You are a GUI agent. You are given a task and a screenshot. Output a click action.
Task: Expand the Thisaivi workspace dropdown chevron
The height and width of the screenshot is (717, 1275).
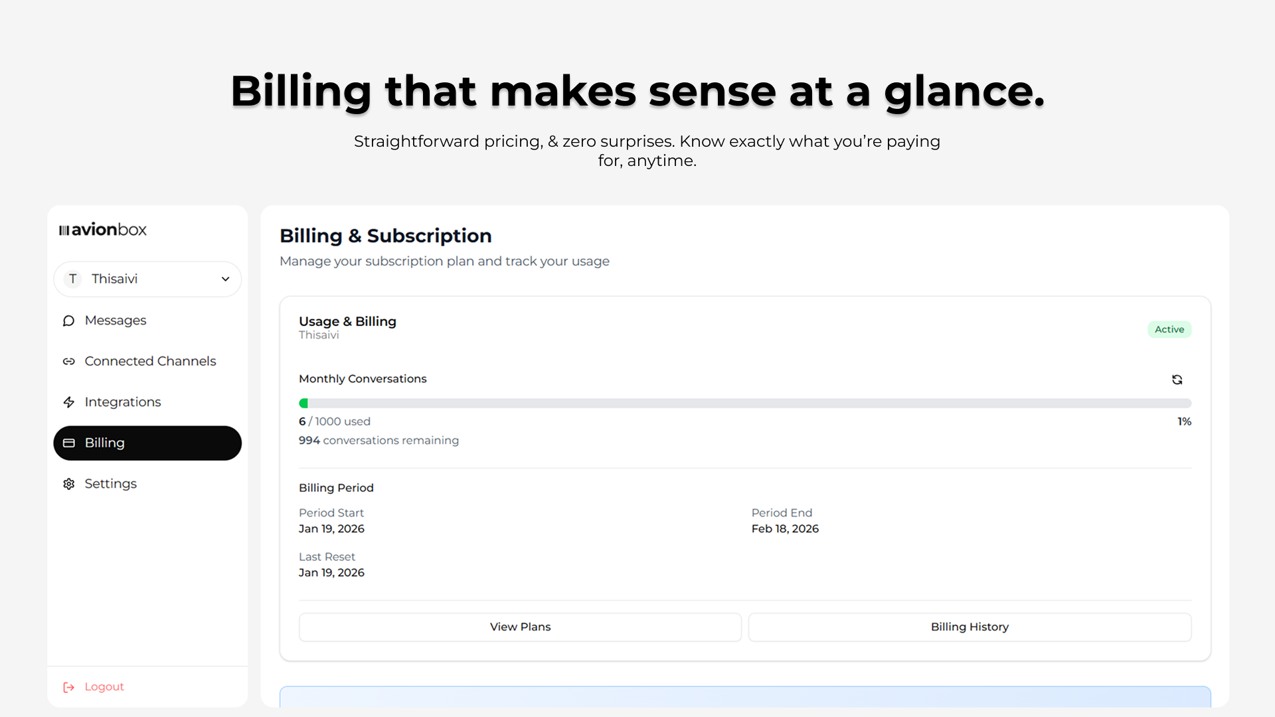click(x=225, y=279)
